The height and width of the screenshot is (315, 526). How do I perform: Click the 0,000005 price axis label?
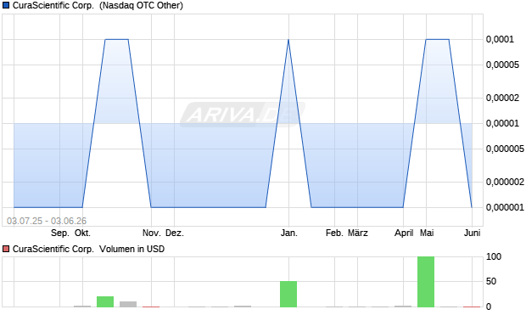tap(505, 149)
